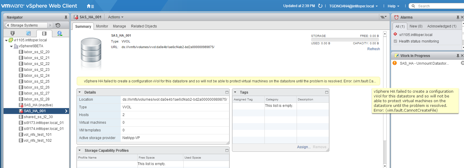
Task: Open the Networking navigator tab icon
Action: click(60, 33)
